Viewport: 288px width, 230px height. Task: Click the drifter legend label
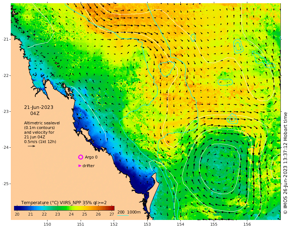click(89, 166)
